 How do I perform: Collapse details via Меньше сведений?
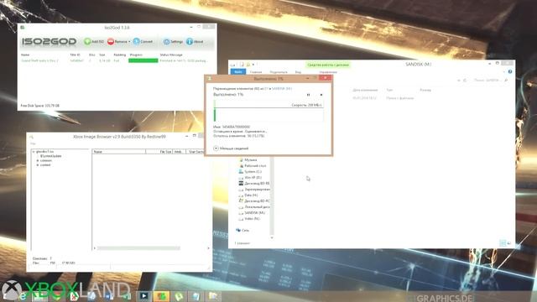point(231,148)
